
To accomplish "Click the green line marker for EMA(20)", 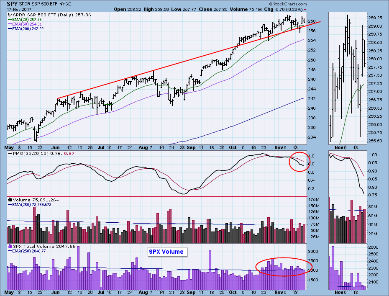I will [10, 19].
